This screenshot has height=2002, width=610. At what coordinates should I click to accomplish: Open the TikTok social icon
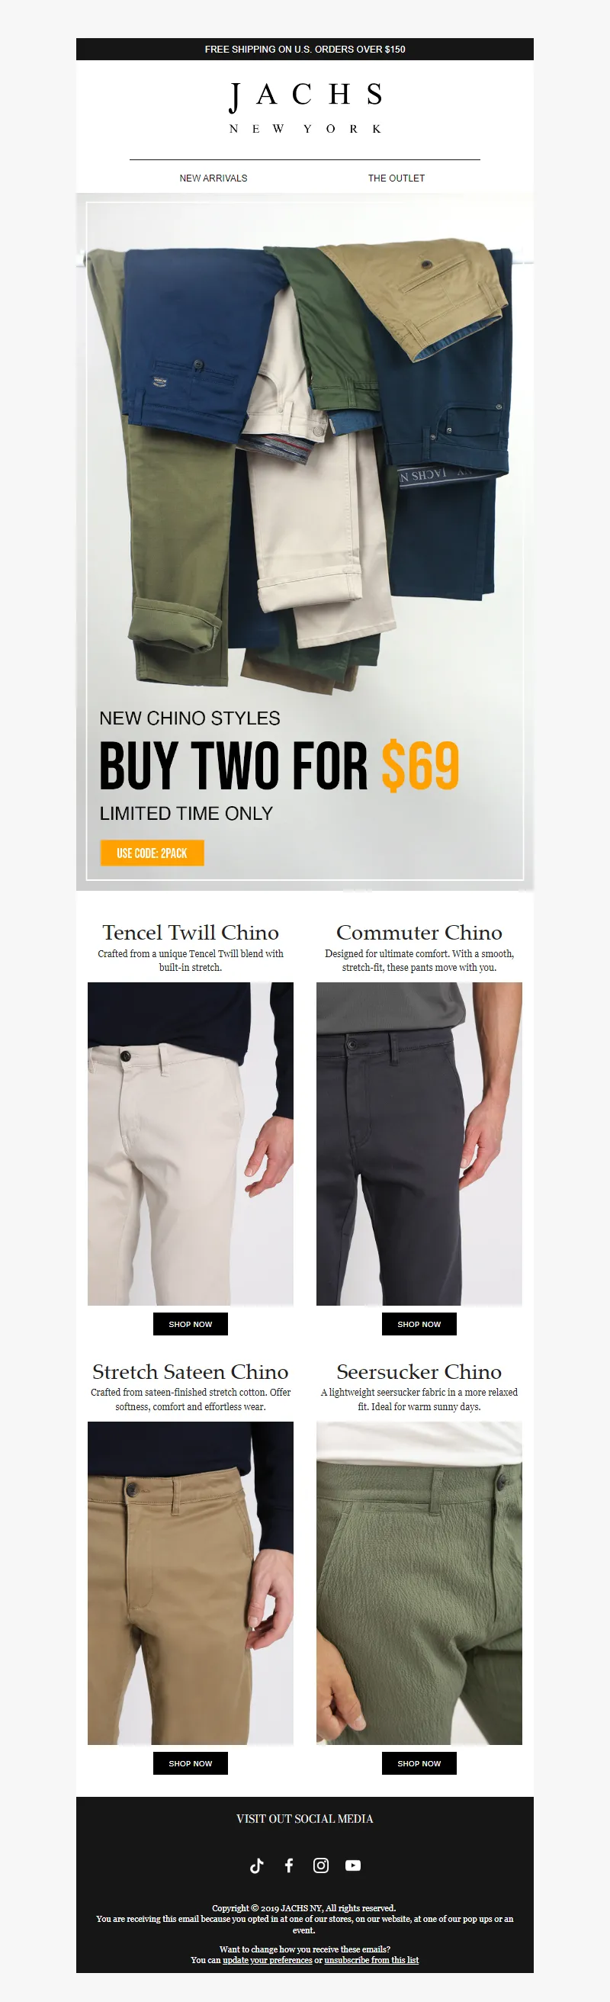click(x=257, y=1865)
